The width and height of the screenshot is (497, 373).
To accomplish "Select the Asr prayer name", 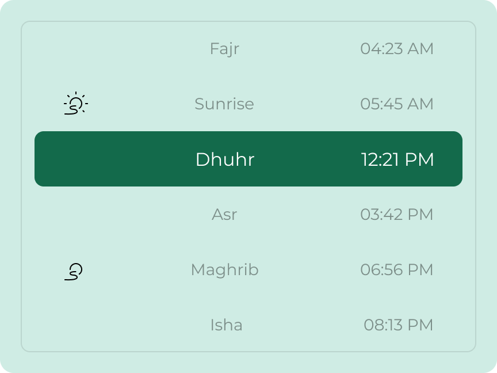I will [224, 215].
